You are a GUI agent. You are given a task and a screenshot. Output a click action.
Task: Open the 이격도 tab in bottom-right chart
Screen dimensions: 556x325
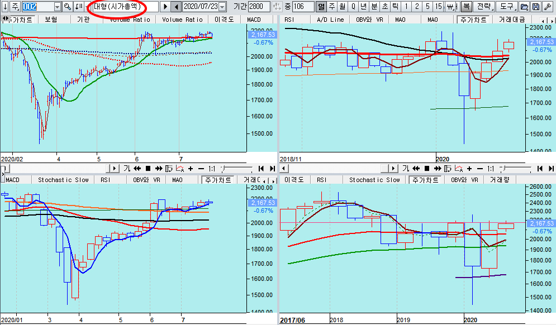click(294, 180)
